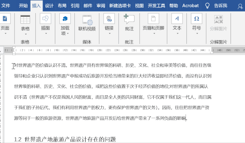
Task: Switch to the 审阅 (Review) tab
Action: pyautogui.click(x=101, y=6)
